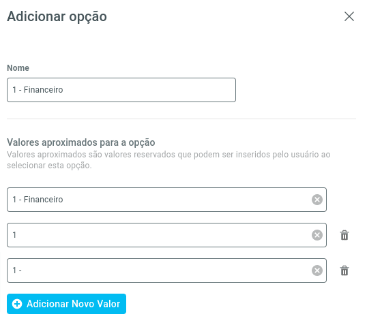The height and width of the screenshot is (325, 367).
Task: Focus the Nome input field
Action: point(121,90)
